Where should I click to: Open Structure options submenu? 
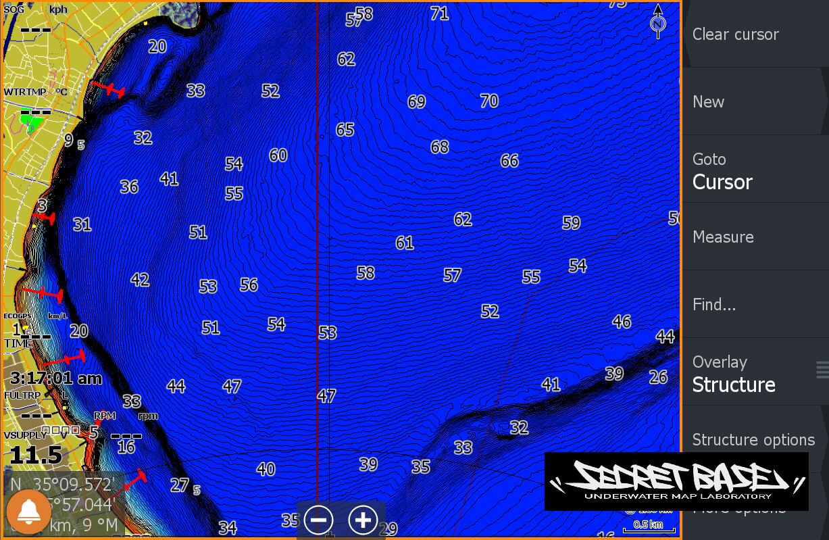pos(755,439)
